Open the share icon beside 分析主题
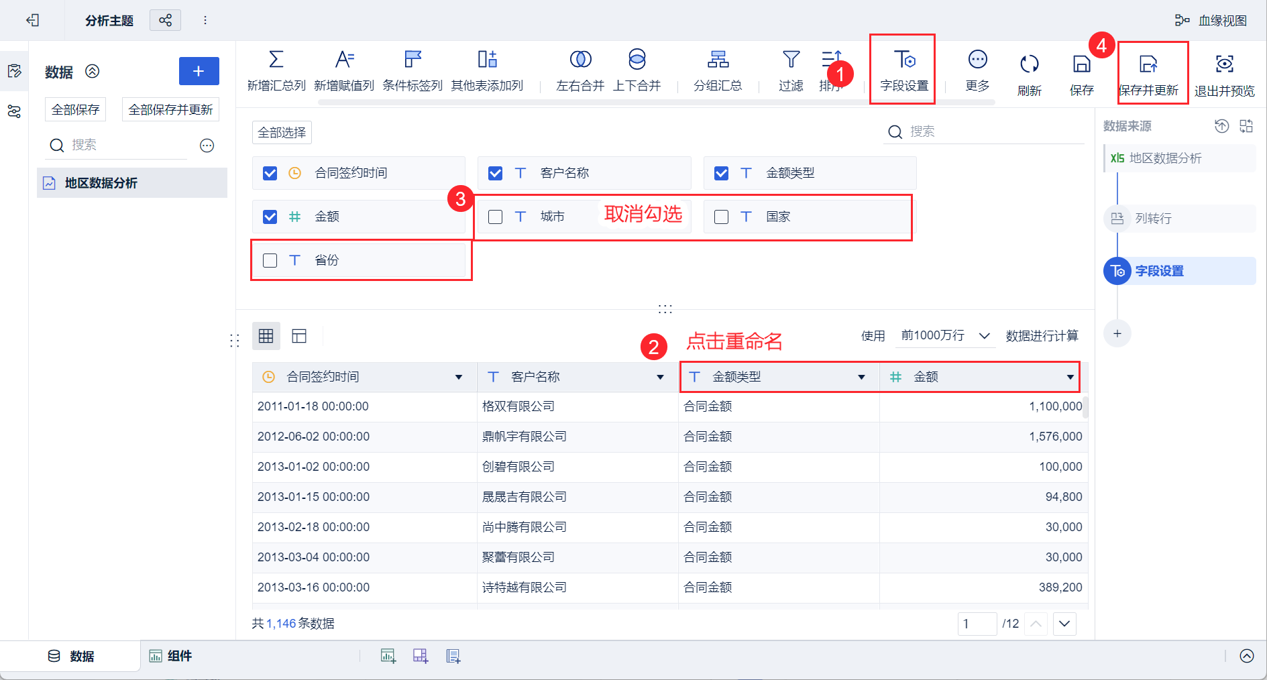 pyautogui.click(x=165, y=20)
